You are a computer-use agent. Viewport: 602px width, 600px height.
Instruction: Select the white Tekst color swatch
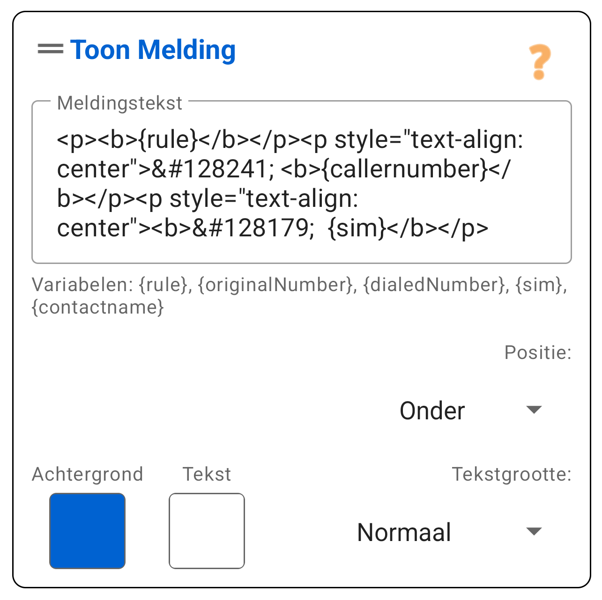click(x=207, y=531)
